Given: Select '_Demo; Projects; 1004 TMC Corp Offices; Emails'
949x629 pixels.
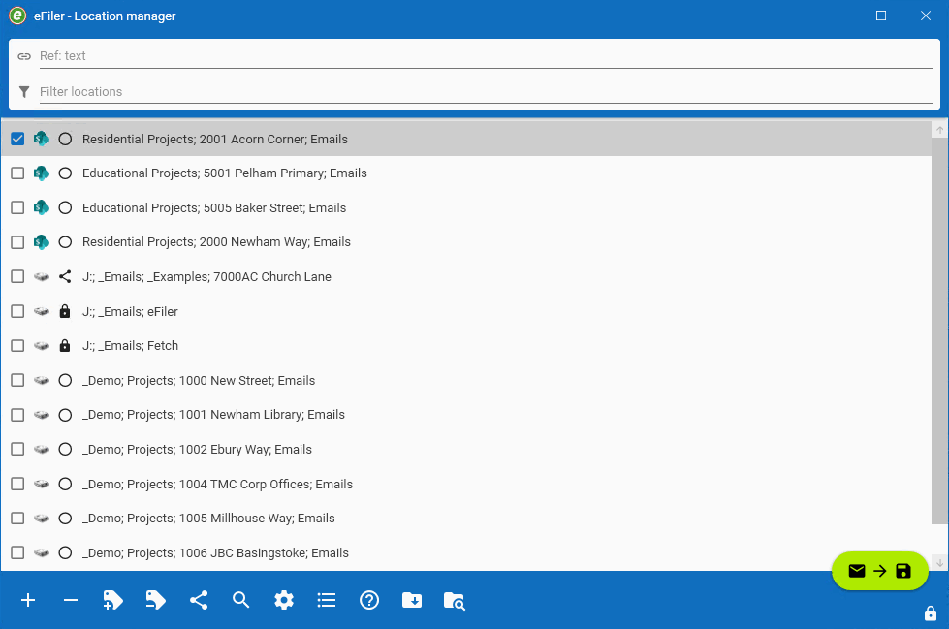Looking at the screenshot, I should [x=217, y=485].
